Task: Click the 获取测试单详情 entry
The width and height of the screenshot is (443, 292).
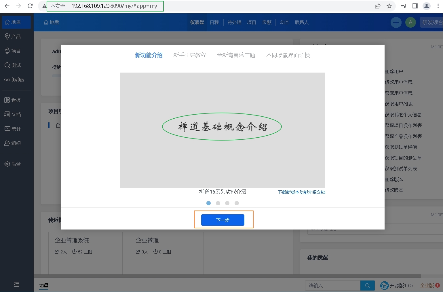Action: click(401, 147)
